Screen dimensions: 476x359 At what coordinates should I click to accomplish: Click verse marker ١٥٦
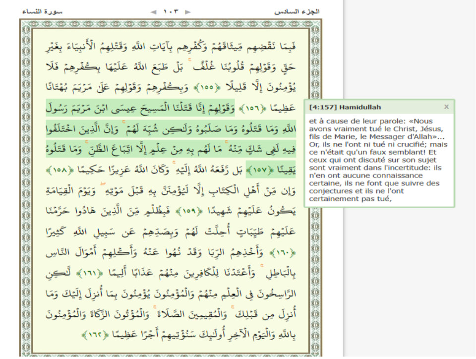252,108
